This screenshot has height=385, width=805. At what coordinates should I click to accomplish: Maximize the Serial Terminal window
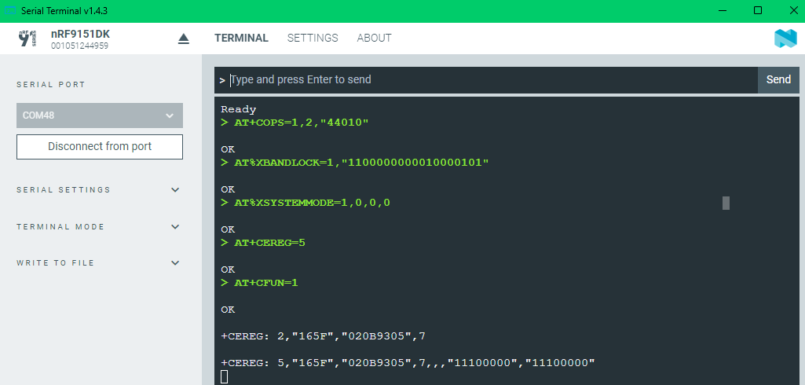click(757, 11)
